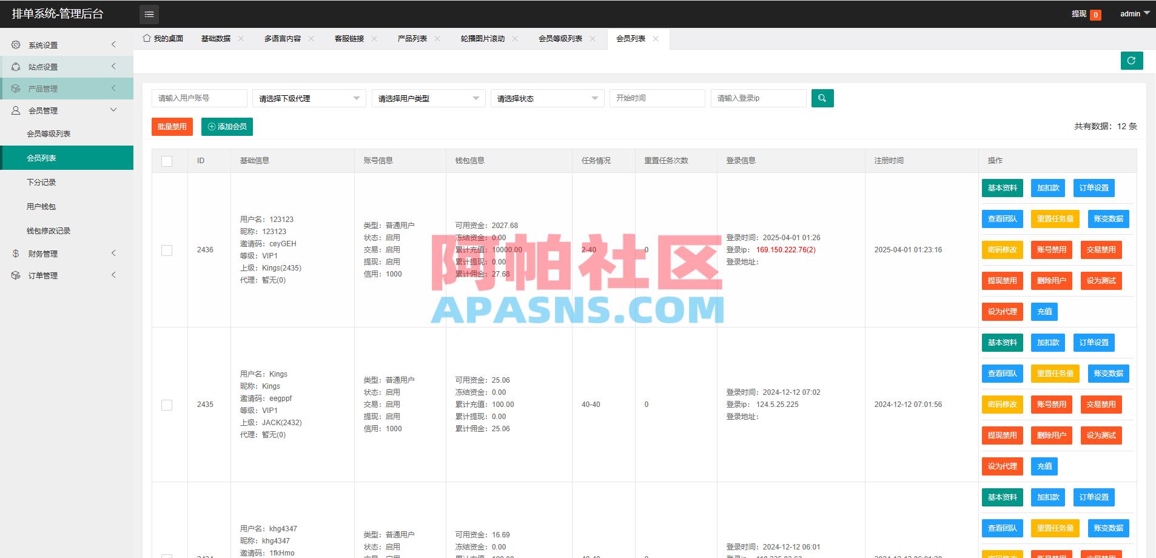Click the 添加会员 button
Image resolution: width=1156 pixels, height=558 pixels.
(x=226, y=127)
